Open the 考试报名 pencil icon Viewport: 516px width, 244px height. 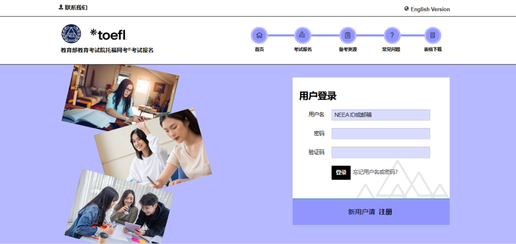tap(302, 35)
